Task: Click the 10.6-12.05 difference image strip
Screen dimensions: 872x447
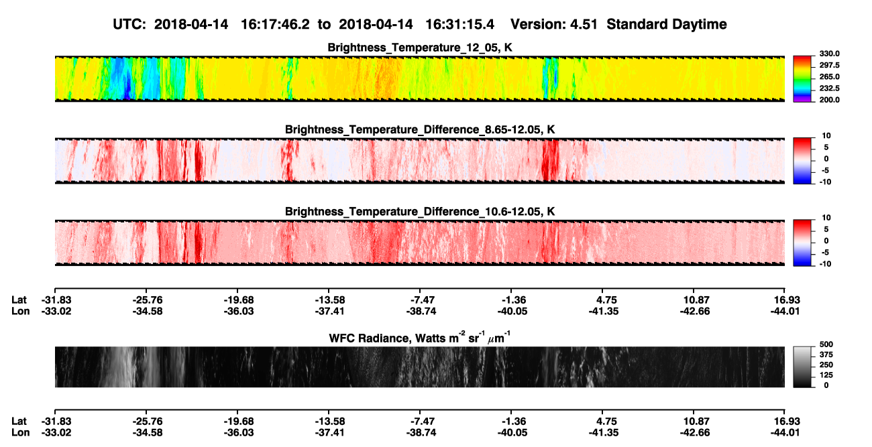Action: click(x=419, y=242)
